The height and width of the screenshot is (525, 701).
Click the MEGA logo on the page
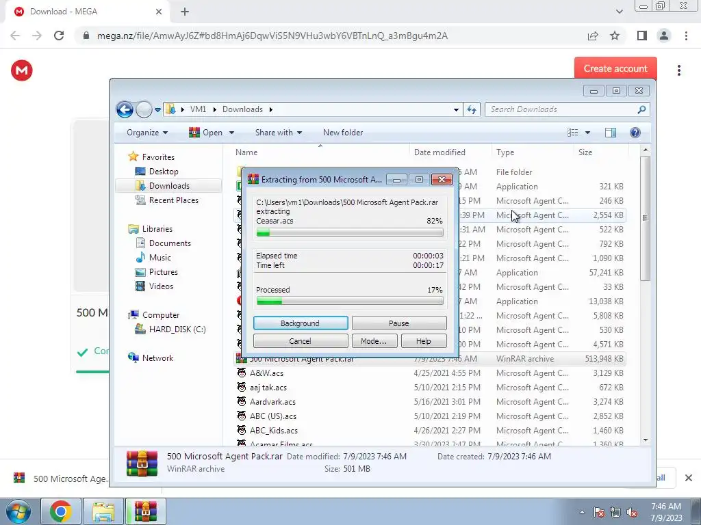(x=21, y=70)
